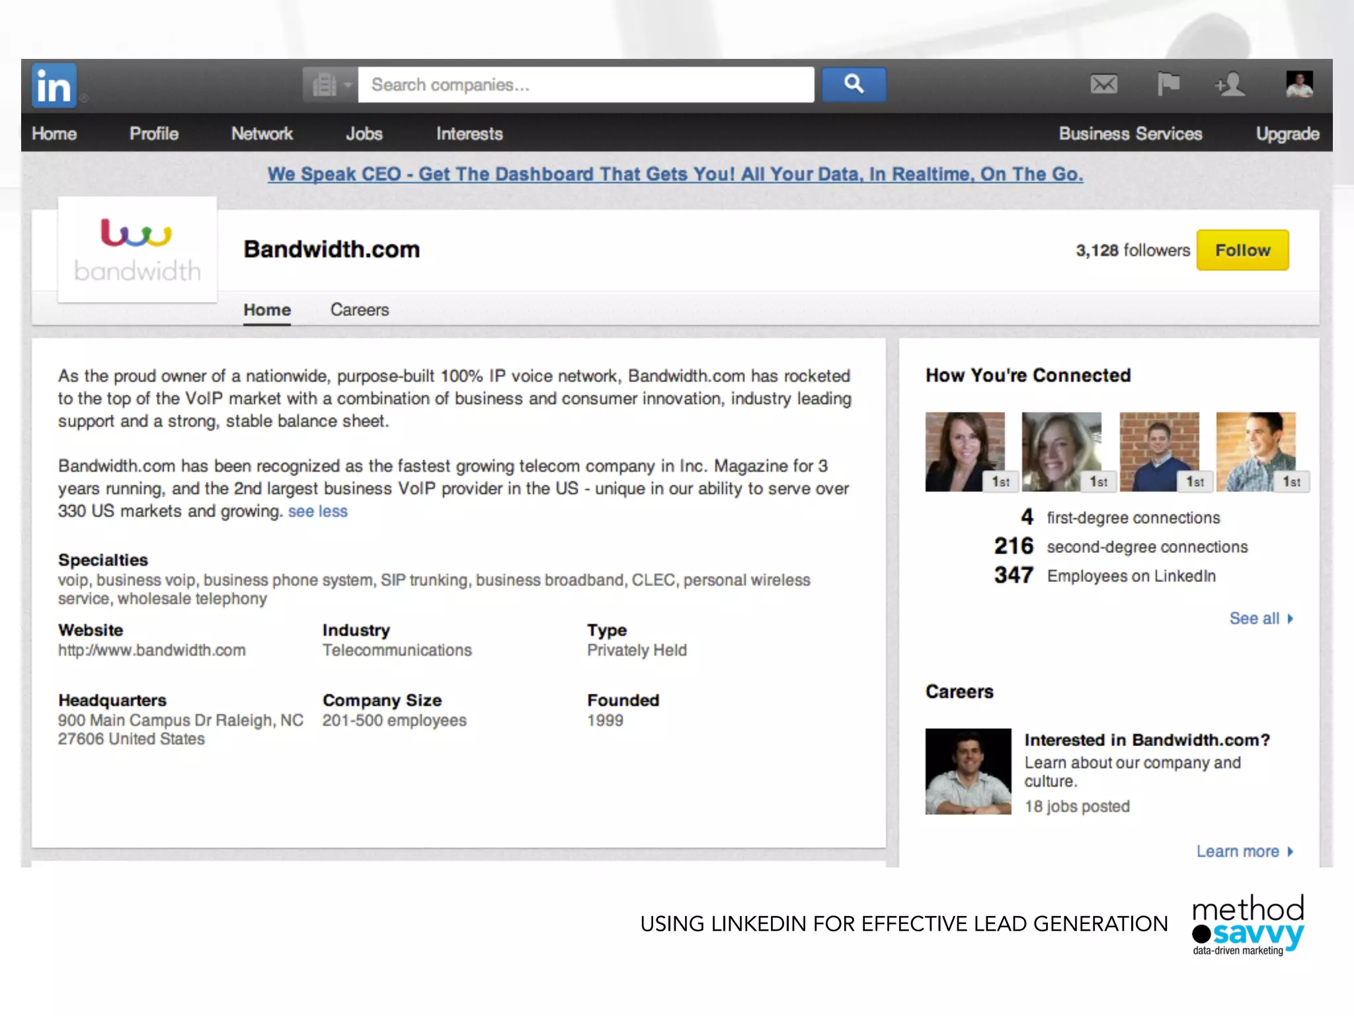The image size is (1354, 1016).
Task: Click Interested in Bandwidth.com? heading
Action: [1147, 740]
